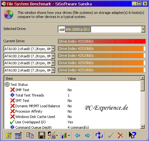Image resolution: width=149 pixels, height=141 pixels.
Task: Go back with the left blue arrow
Action: pyautogui.click(x=77, y=135)
